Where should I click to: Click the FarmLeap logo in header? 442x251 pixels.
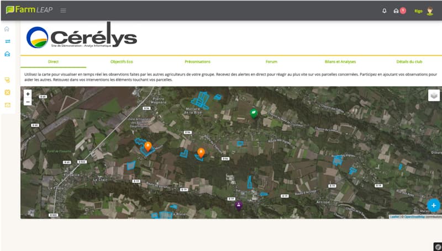(29, 10)
